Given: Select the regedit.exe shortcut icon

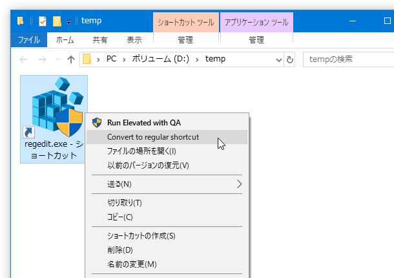Looking at the screenshot, I should coord(54,107).
